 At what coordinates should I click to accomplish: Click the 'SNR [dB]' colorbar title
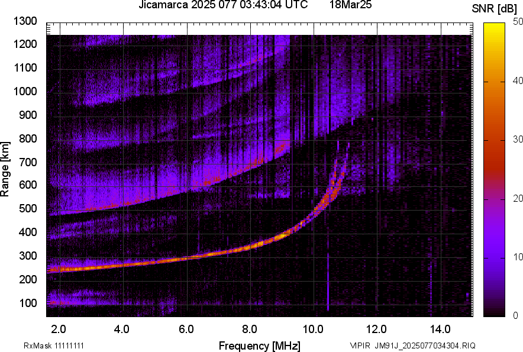[x=495, y=9]
